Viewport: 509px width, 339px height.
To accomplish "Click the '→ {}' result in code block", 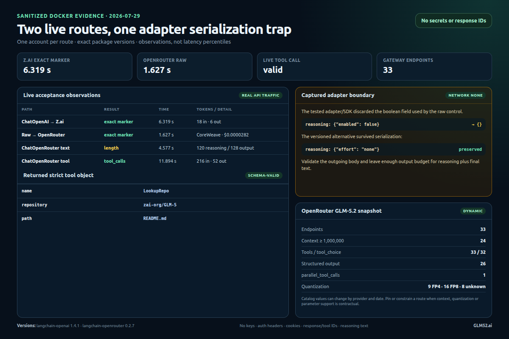I will (x=477, y=124).
